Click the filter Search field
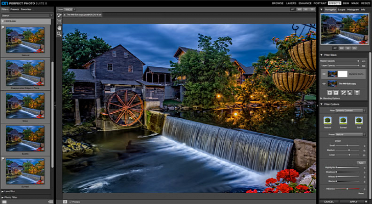The width and height of the screenshot is (372, 204). 26,15
